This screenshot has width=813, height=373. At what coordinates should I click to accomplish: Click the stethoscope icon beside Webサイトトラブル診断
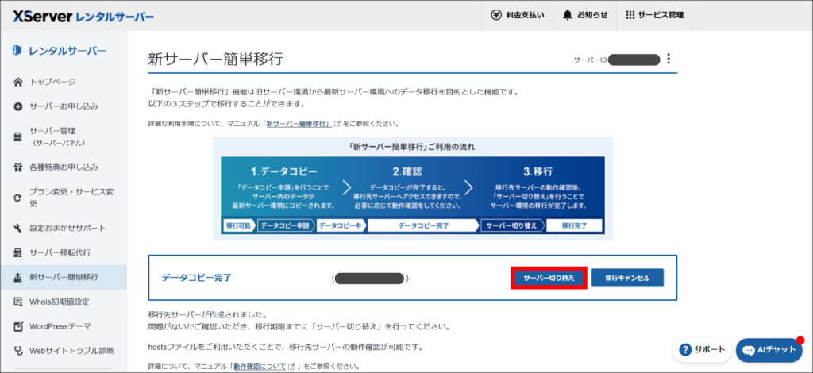pos(18,351)
